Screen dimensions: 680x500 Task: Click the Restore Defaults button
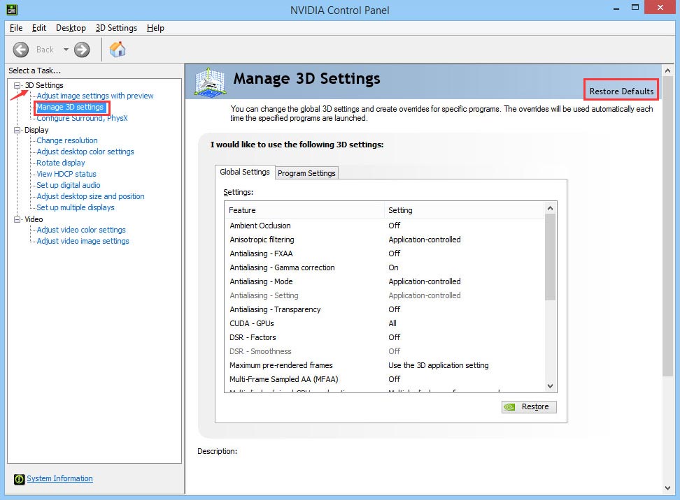(x=621, y=90)
